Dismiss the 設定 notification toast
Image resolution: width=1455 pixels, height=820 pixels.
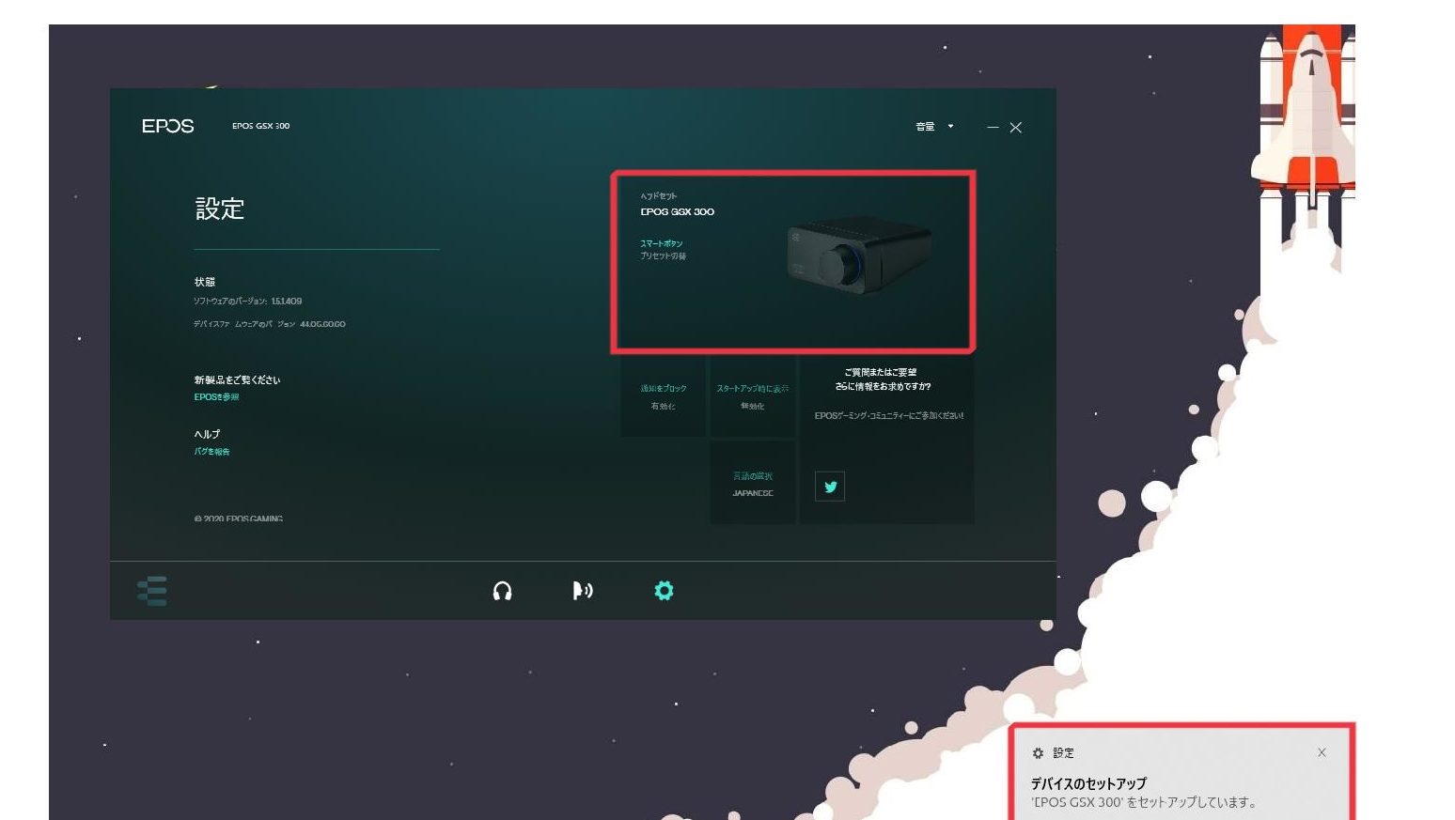[1322, 752]
